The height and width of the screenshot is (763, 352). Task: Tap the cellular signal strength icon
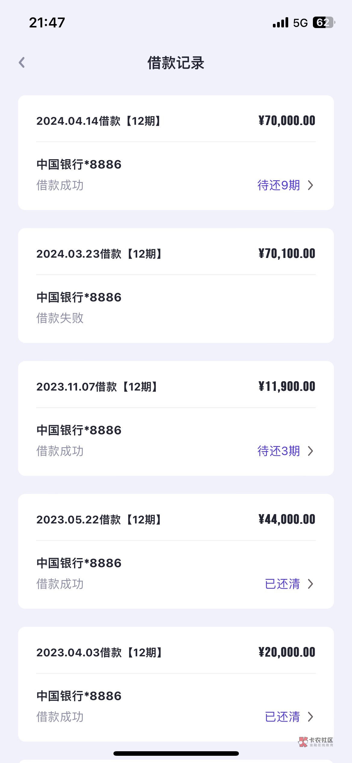coord(280,23)
